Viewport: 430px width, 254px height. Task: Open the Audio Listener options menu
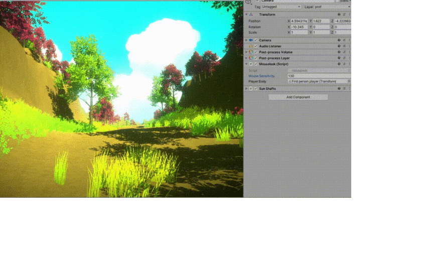tap(349, 46)
